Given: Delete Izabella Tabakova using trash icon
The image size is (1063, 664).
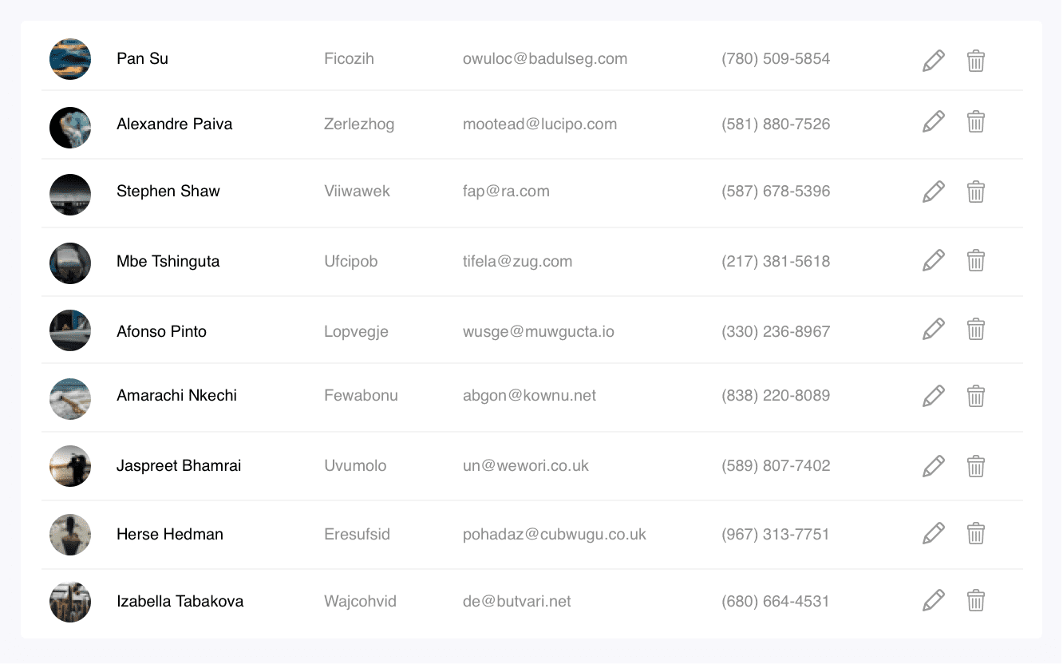Looking at the screenshot, I should [x=975, y=600].
